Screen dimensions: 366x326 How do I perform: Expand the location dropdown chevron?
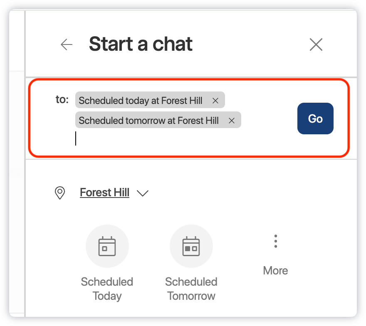click(x=143, y=193)
